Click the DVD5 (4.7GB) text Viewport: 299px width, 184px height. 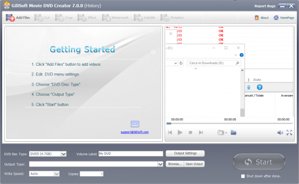(41, 154)
